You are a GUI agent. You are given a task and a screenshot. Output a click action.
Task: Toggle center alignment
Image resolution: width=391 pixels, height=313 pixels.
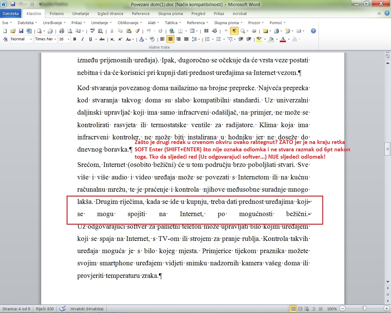pyautogui.click(x=170, y=39)
